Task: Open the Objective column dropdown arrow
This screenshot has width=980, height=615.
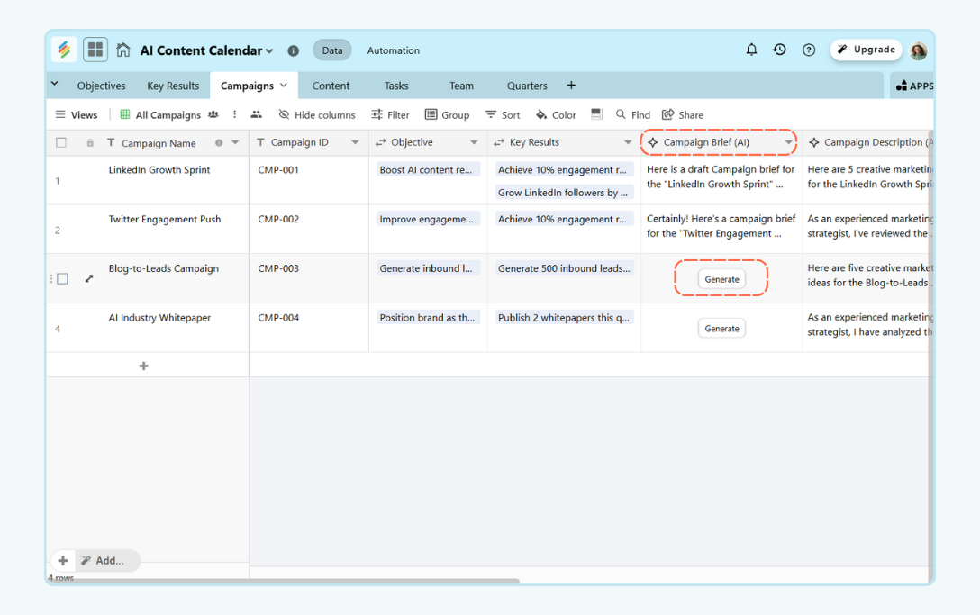Action: pos(474,142)
